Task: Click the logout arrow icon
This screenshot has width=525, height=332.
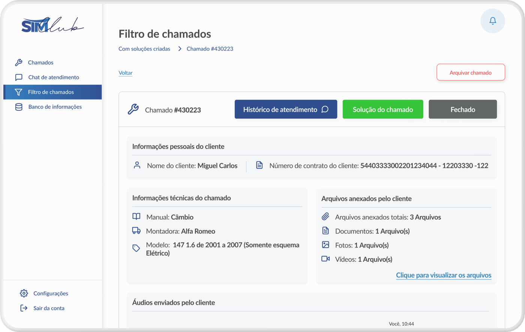Action: (24, 308)
